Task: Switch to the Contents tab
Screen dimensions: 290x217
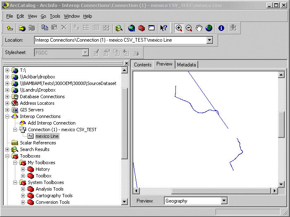Action: pyautogui.click(x=143, y=65)
